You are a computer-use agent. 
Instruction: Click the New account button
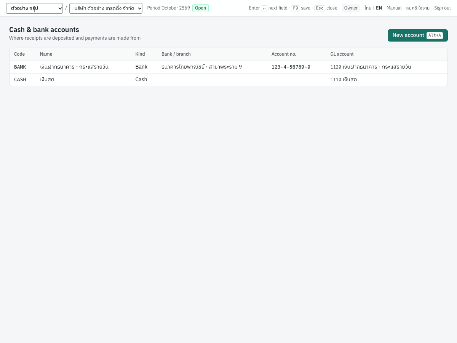click(417, 35)
